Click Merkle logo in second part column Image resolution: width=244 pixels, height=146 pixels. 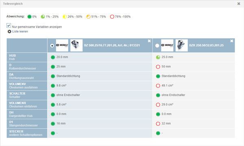tap(167, 45)
